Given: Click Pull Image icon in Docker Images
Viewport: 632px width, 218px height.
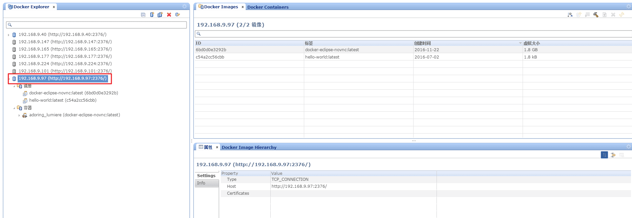Looking at the screenshot, I should (x=570, y=15).
